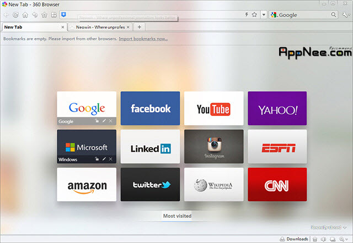Open the Facebook speed dial tile

tap(150, 108)
